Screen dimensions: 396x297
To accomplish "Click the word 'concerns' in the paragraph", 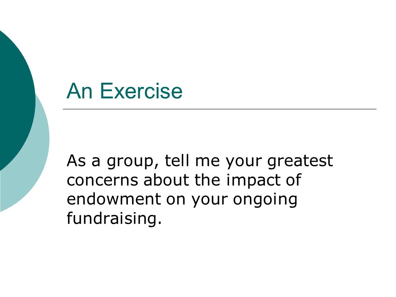I will tap(102, 180).
